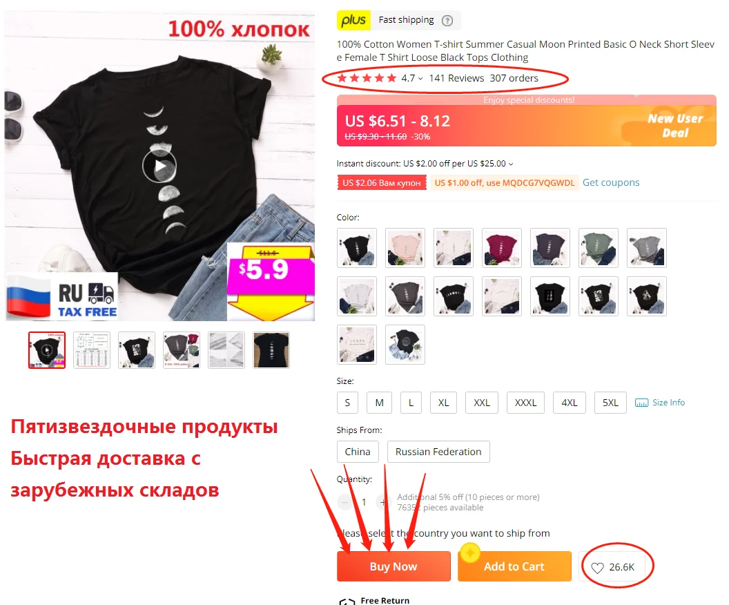Viewport: 729px width, 605px height.
Task: Play the product video on the main image
Action: click(159, 166)
